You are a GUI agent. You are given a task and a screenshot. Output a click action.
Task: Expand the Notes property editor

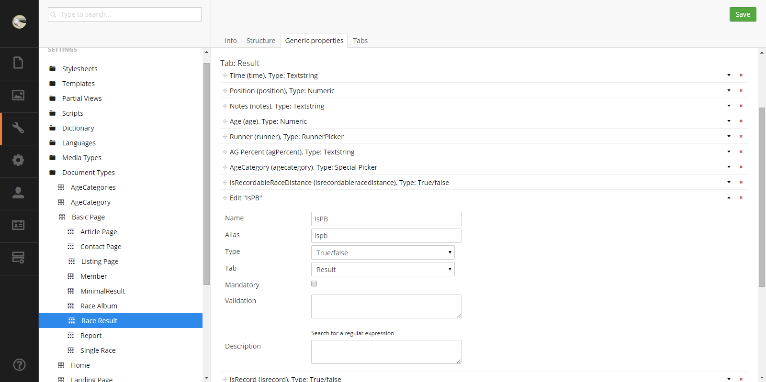(x=729, y=106)
